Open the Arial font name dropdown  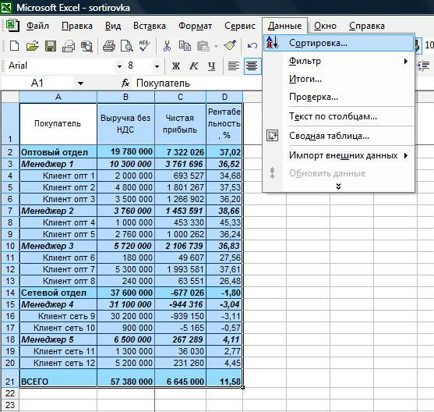tap(119, 66)
